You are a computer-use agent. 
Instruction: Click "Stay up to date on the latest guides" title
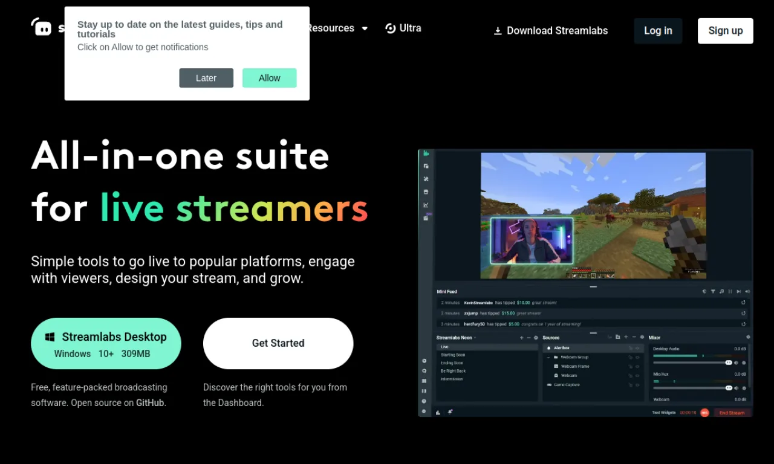(x=180, y=29)
